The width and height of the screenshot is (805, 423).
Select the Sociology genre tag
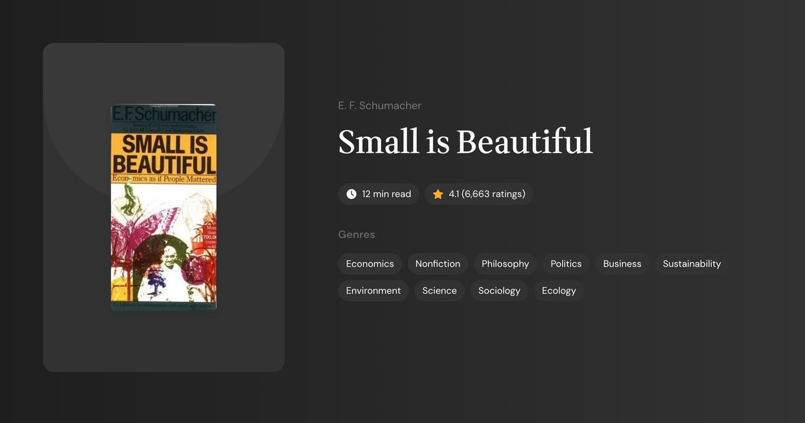(x=499, y=290)
